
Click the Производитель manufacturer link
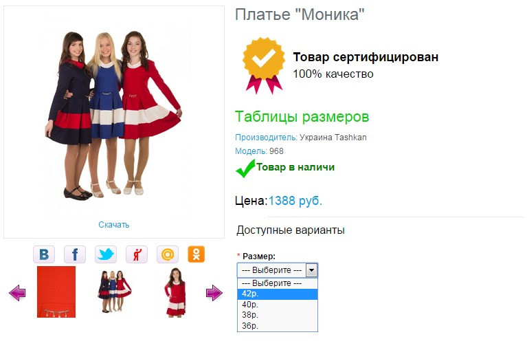click(x=266, y=138)
